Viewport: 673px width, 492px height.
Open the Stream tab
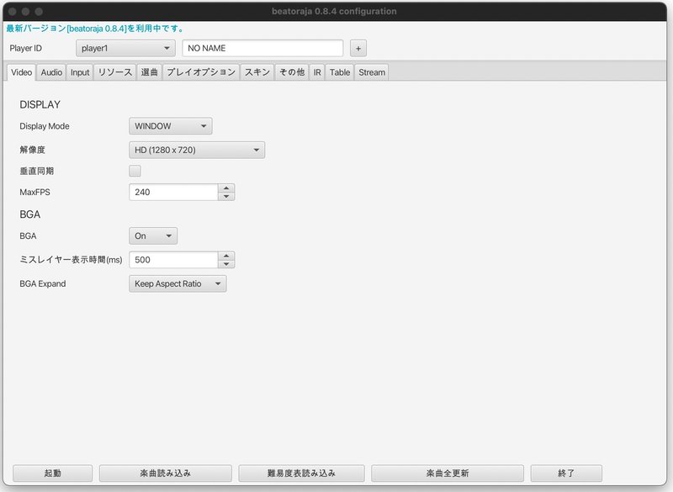click(x=372, y=72)
